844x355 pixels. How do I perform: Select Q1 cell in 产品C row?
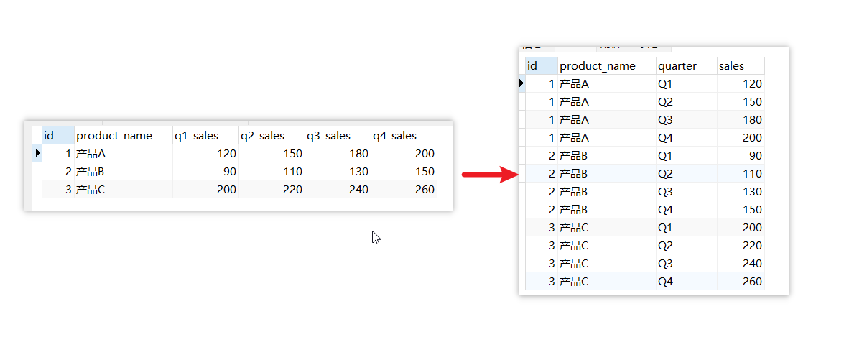pos(686,227)
